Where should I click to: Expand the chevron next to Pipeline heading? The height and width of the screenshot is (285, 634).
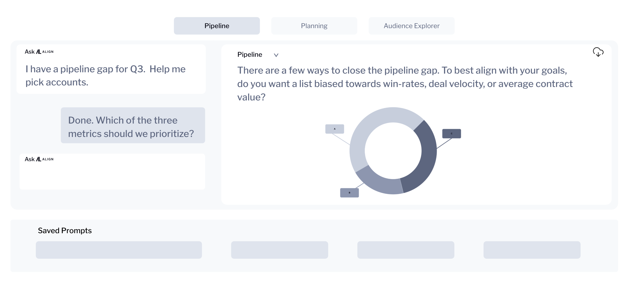(276, 55)
